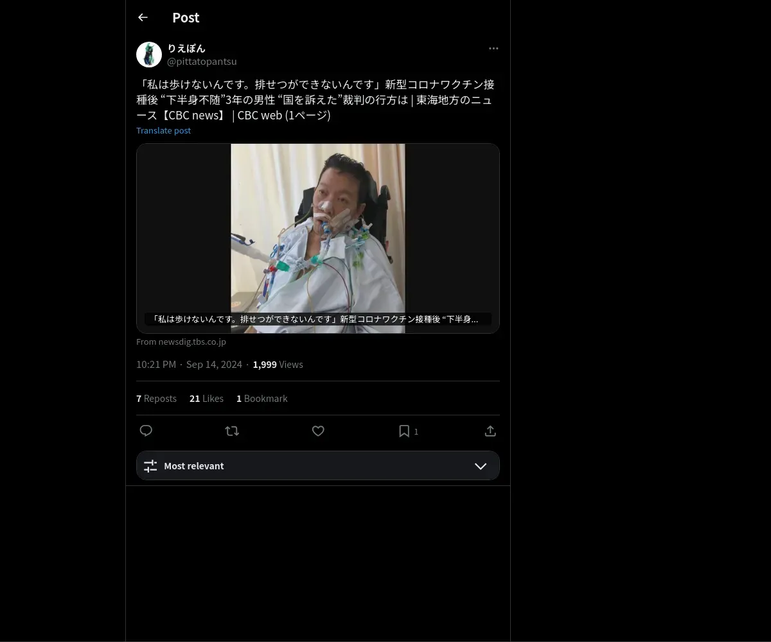Open the りえぽん profile avatar
Screen dimensions: 771x642
coord(149,55)
